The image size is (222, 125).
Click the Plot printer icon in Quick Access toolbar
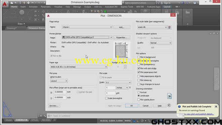click(x=28, y=3)
